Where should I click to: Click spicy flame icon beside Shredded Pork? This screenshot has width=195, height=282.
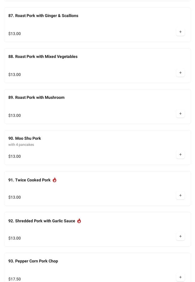coord(79,221)
